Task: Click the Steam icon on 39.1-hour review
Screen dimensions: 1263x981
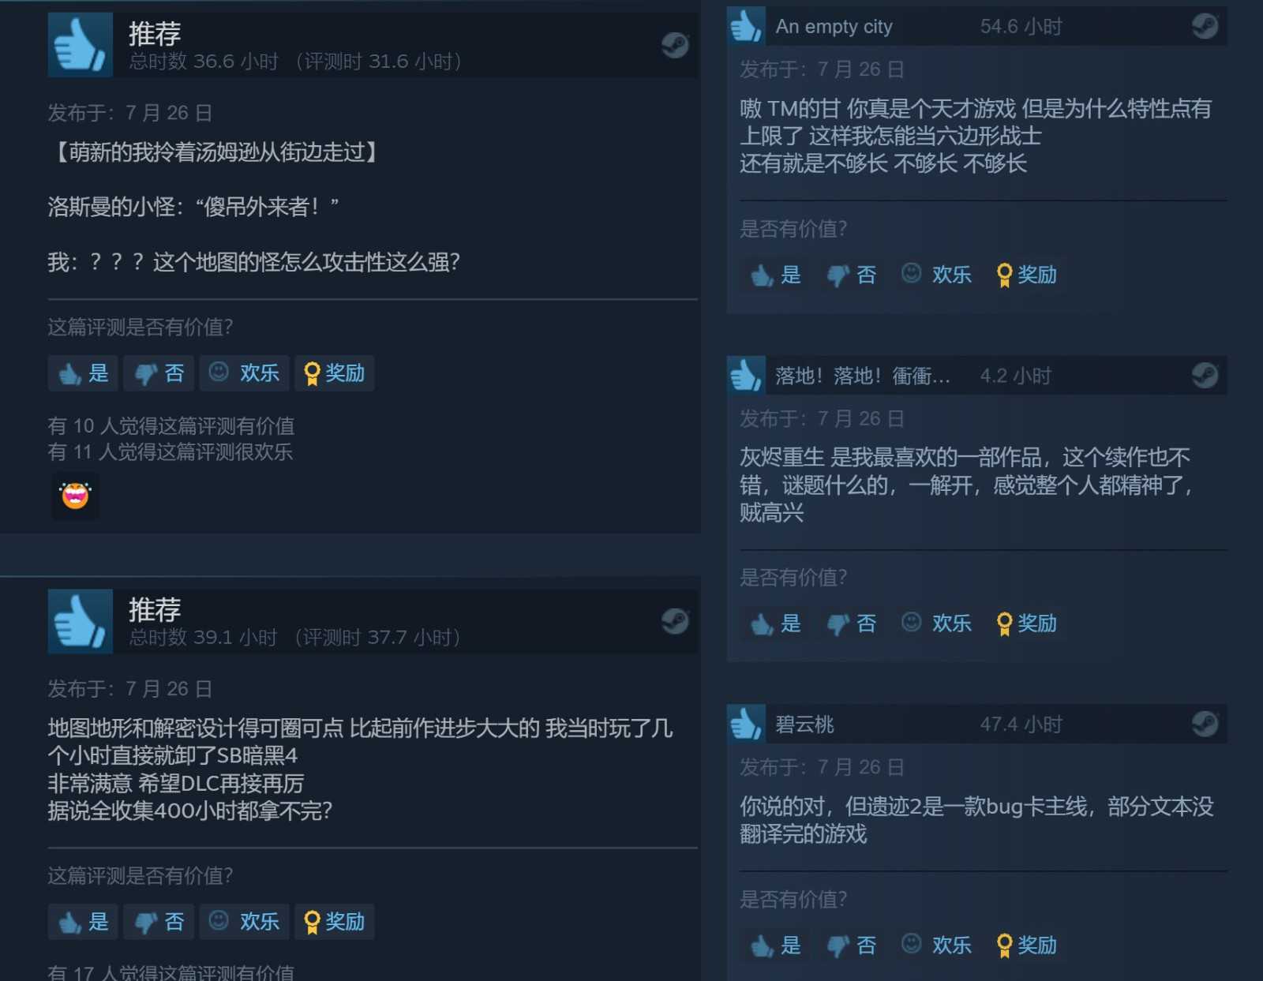Action: [x=675, y=621]
